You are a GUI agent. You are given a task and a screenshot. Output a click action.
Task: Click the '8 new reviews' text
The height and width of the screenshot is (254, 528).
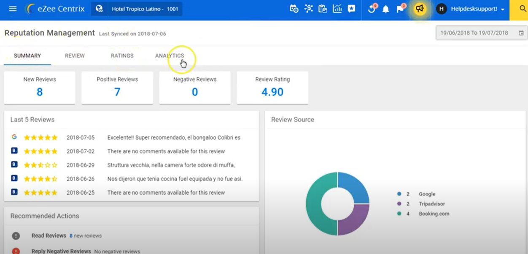tap(86, 236)
